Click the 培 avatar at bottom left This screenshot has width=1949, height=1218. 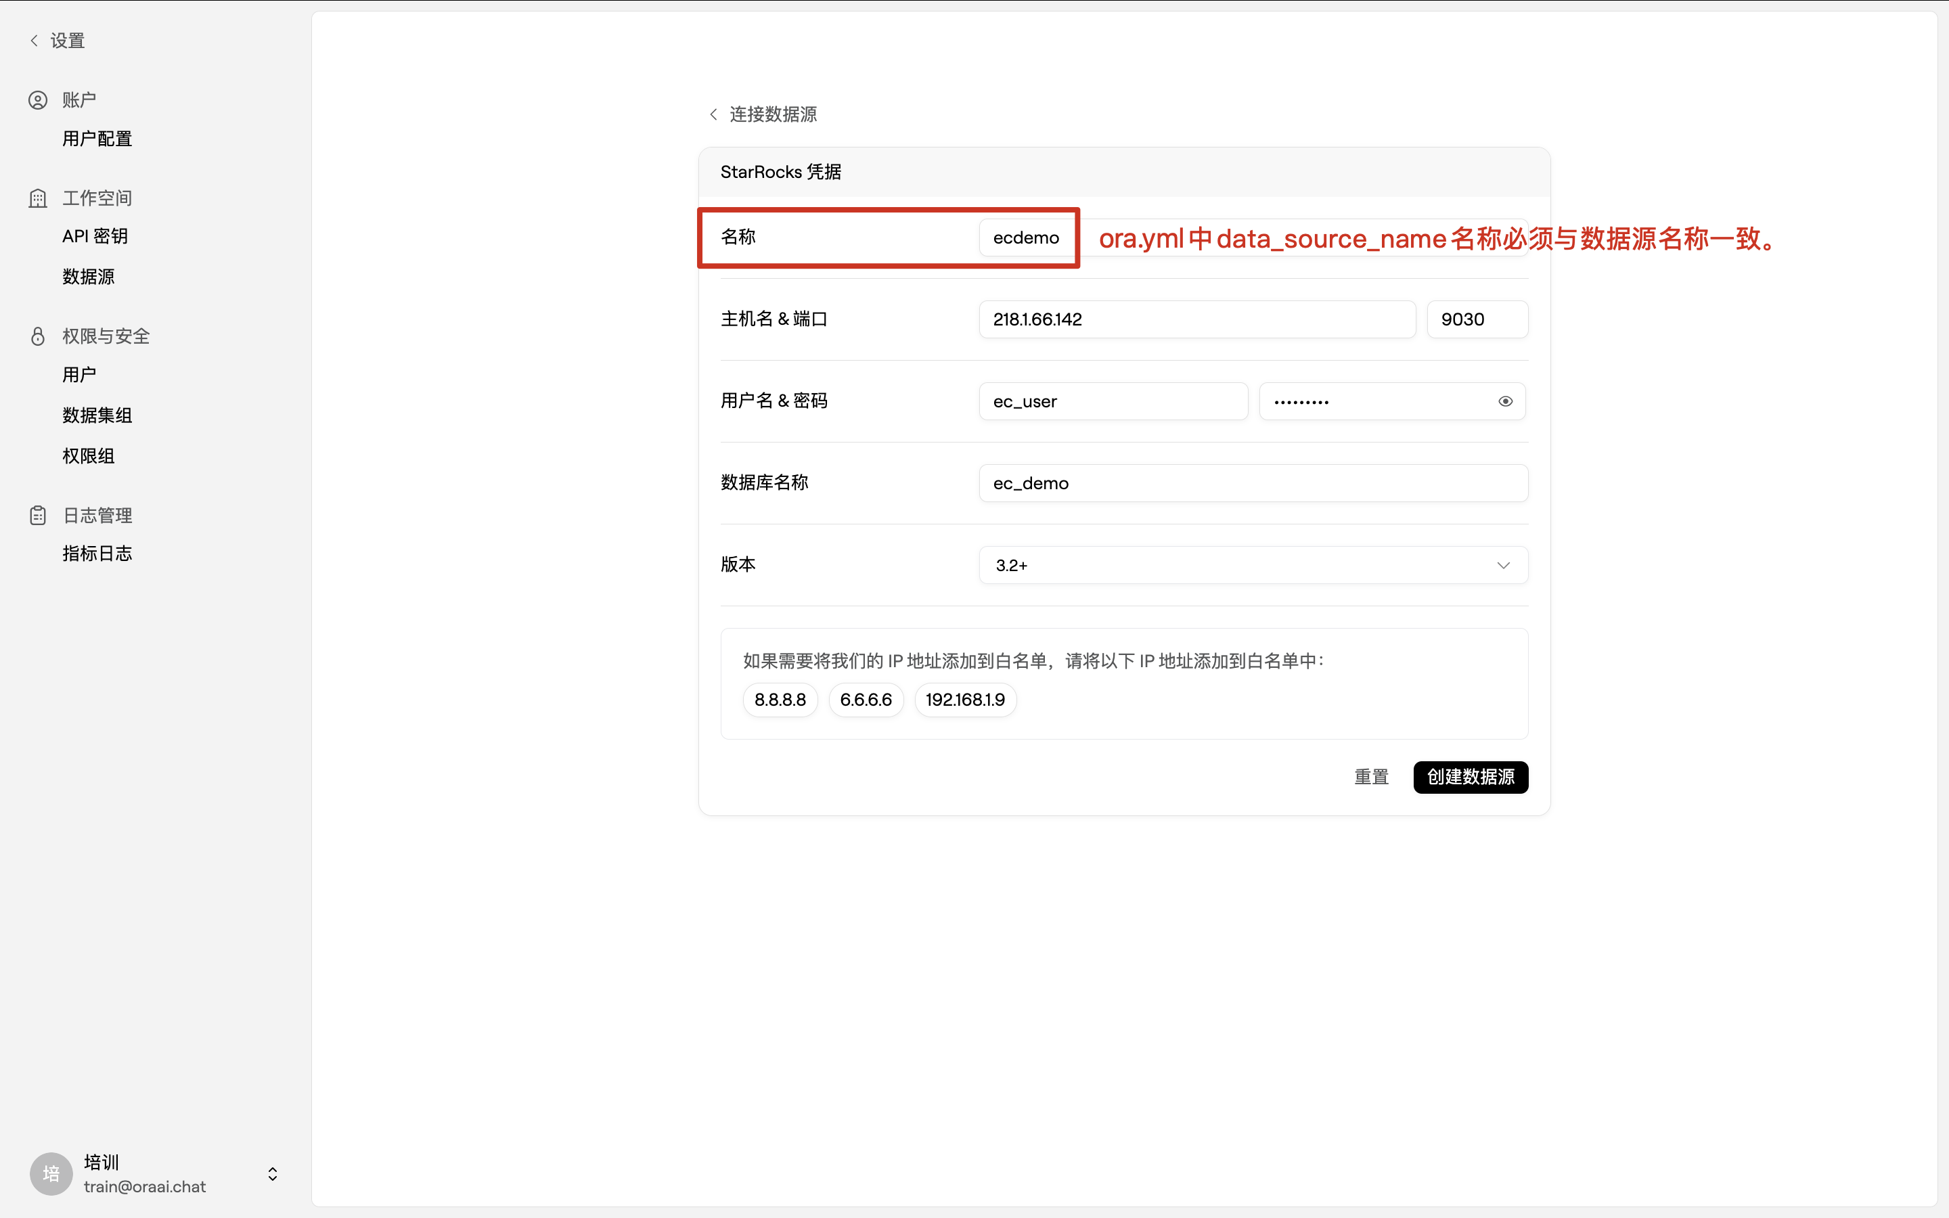point(50,1173)
